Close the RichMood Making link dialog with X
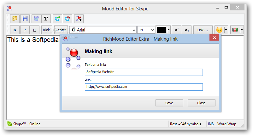The image size is (253, 136). click(214, 38)
